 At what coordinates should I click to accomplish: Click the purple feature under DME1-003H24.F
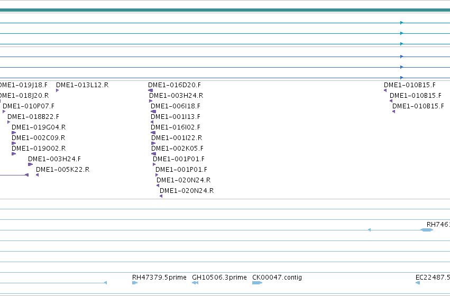click(31, 164)
